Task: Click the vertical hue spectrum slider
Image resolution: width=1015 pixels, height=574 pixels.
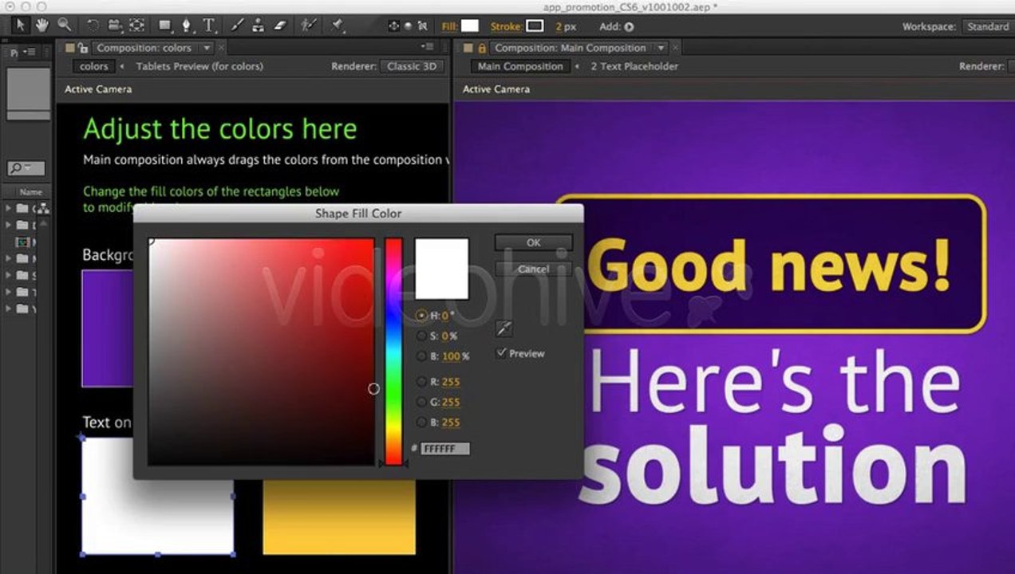Action: tap(393, 351)
